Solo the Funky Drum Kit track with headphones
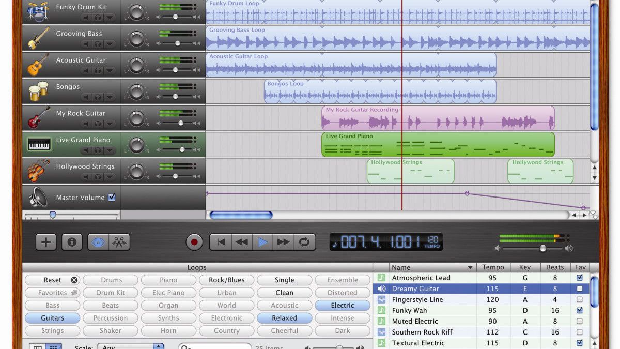 click(98, 17)
